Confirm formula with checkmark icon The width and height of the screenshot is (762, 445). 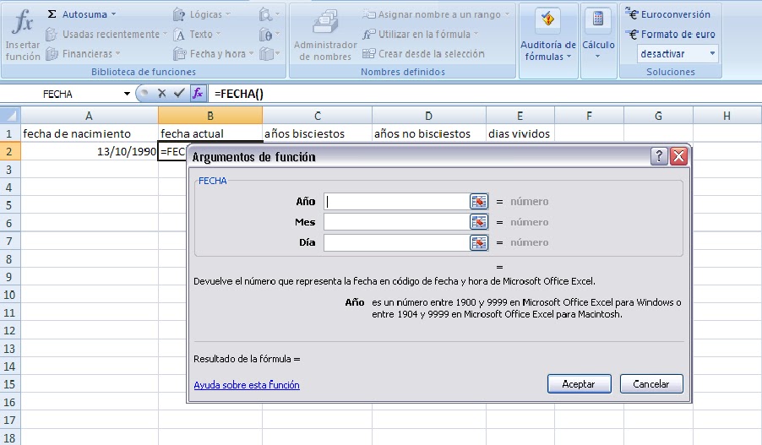(179, 93)
